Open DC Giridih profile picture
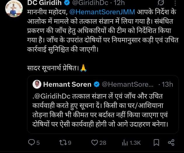Image resolution: width=184 pixels, height=153 pixels. pyautogui.click(x=13, y=9)
